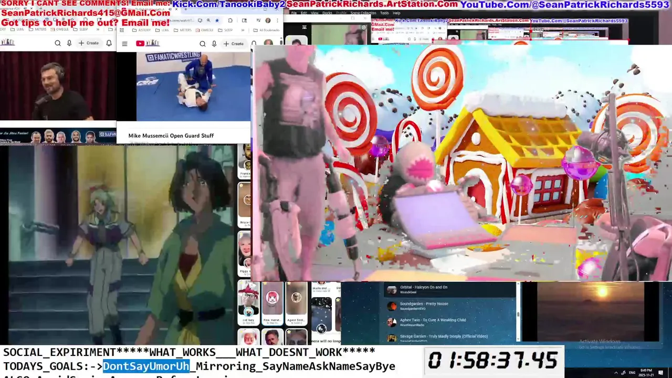Open the Help menu in OBS
The image size is (672, 378).
click(x=396, y=13)
